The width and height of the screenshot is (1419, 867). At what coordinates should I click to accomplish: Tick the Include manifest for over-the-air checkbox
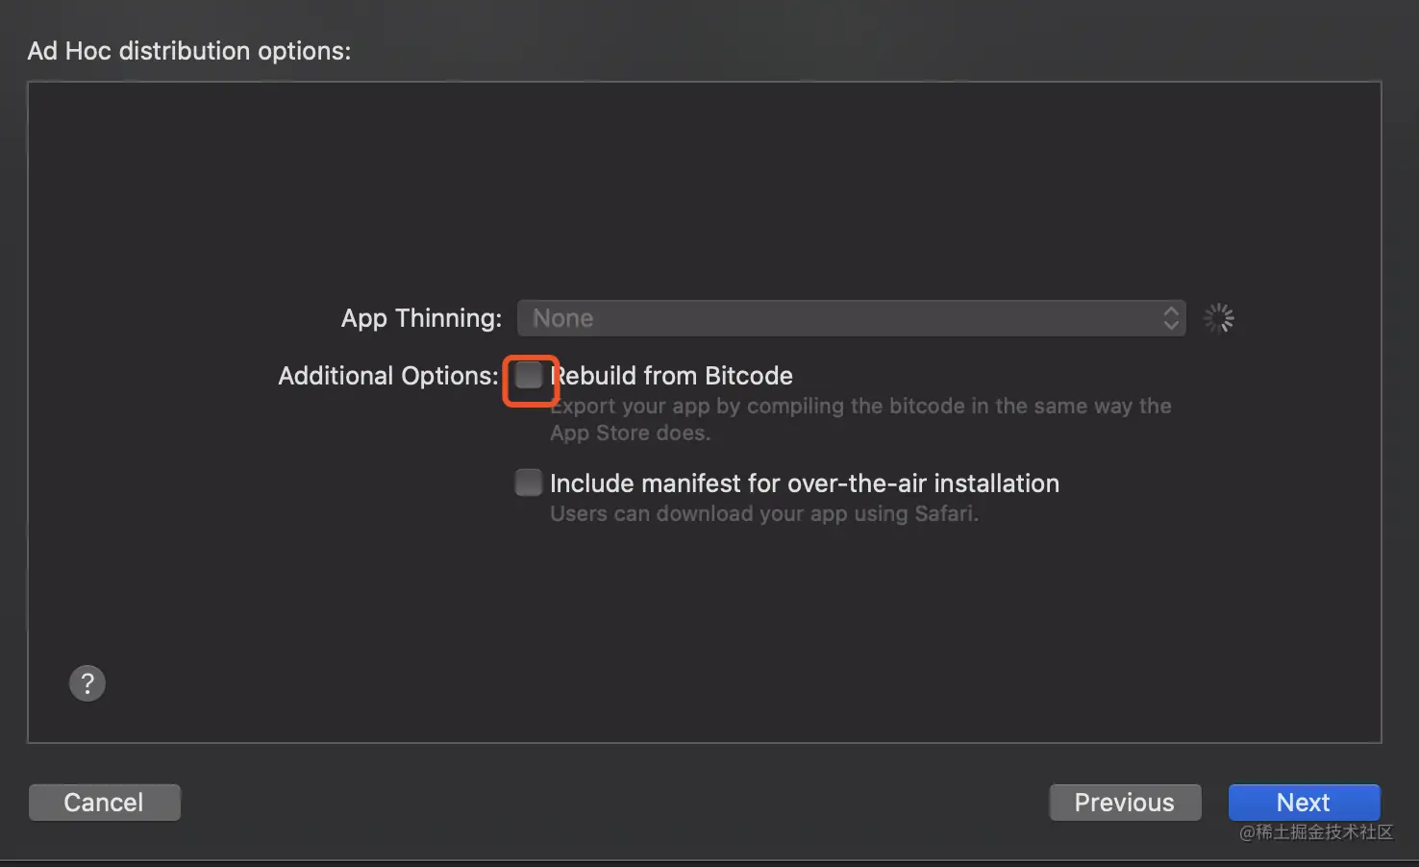click(x=529, y=483)
